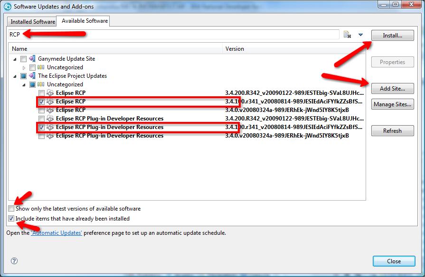Uncheck the plain Eclipse RCP 3.4.100.r341 checkbox
This screenshot has height=277, width=425.
(x=41, y=102)
